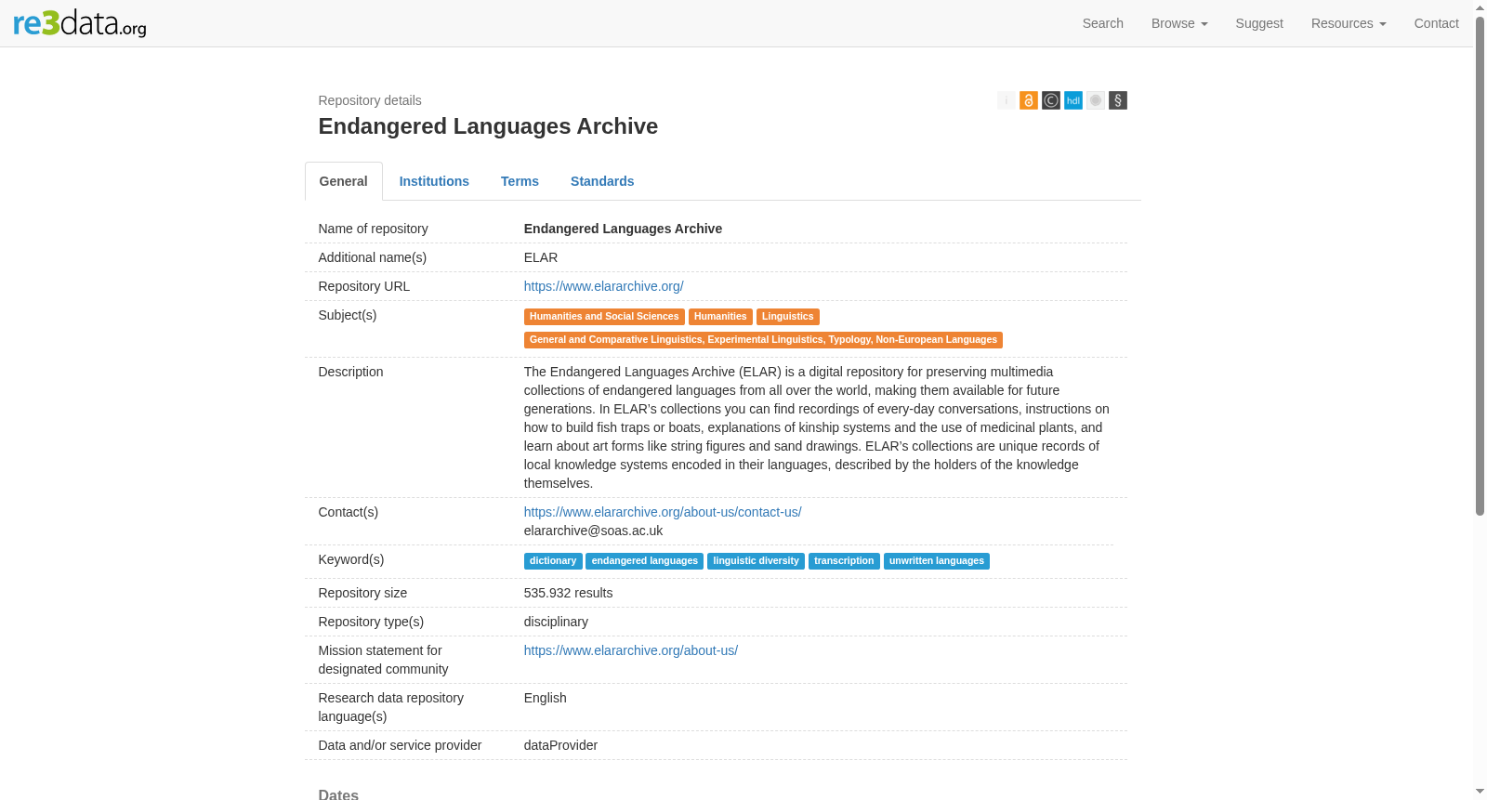This screenshot has width=1487, height=800.
Task: Switch to the Institutions tab
Action: pyautogui.click(x=434, y=181)
